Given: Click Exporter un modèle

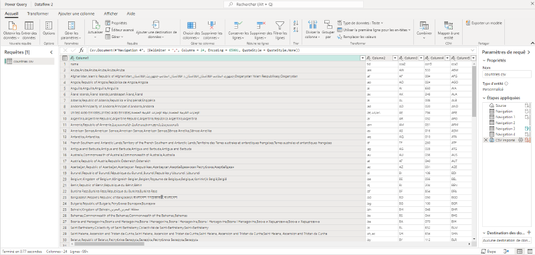Looking at the screenshot, I should (x=484, y=23).
